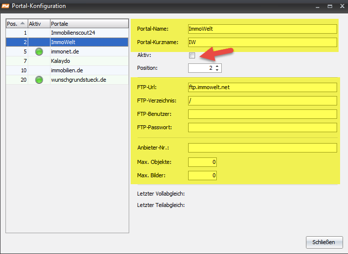Sort by the Pos. column header
Image resolution: width=348 pixels, height=254 pixels.
[x=17, y=24]
